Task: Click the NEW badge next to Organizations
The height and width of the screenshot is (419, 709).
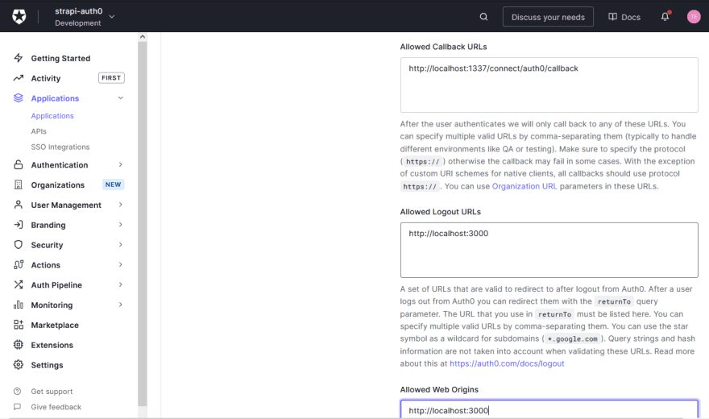Action: pos(113,185)
